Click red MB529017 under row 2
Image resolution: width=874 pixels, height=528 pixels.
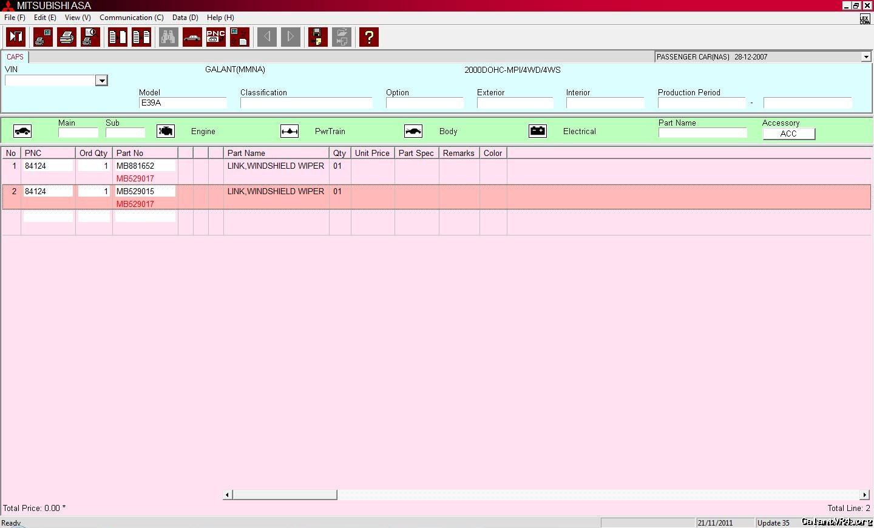[135, 204]
